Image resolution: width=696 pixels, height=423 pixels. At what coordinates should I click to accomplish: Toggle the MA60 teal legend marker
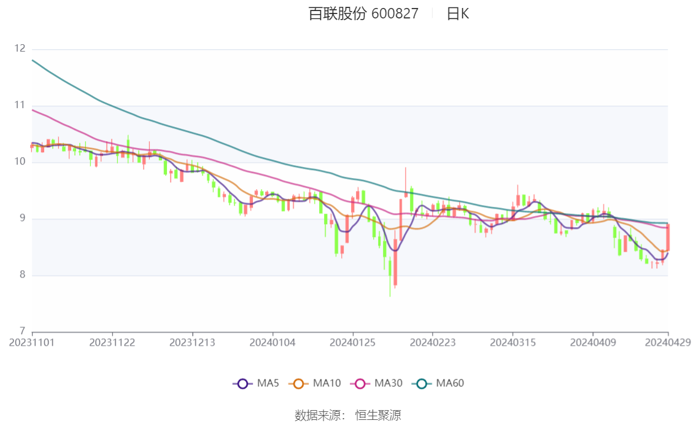tap(422, 384)
